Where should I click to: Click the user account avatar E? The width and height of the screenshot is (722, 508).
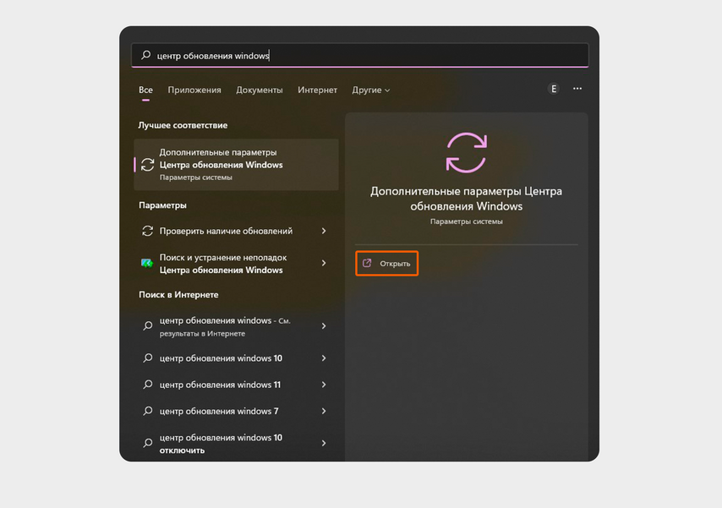pyautogui.click(x=554, y=89)
